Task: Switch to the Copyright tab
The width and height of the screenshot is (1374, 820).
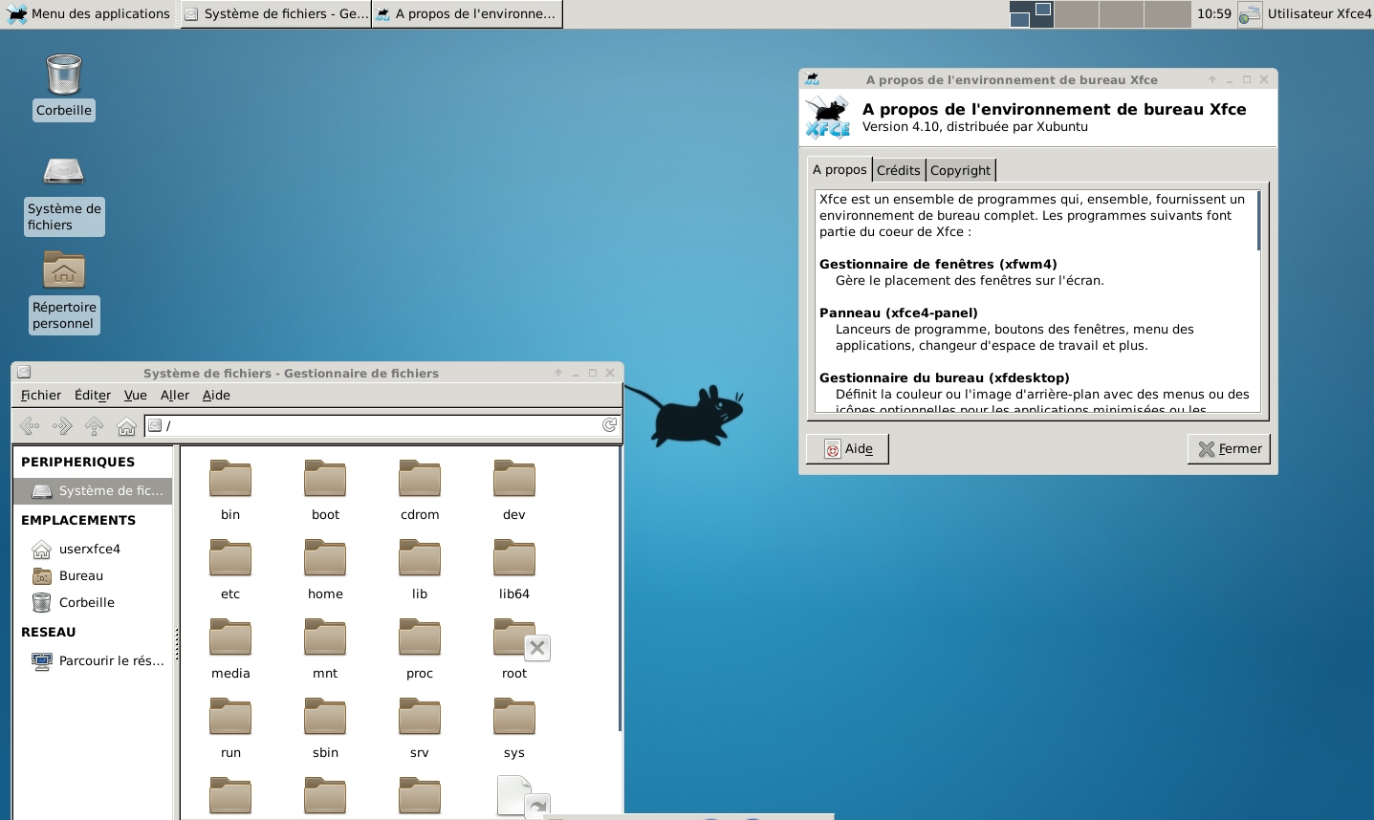Action: 960,170
